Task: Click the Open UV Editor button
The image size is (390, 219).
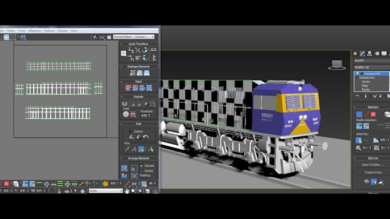Action: point(373,165)
